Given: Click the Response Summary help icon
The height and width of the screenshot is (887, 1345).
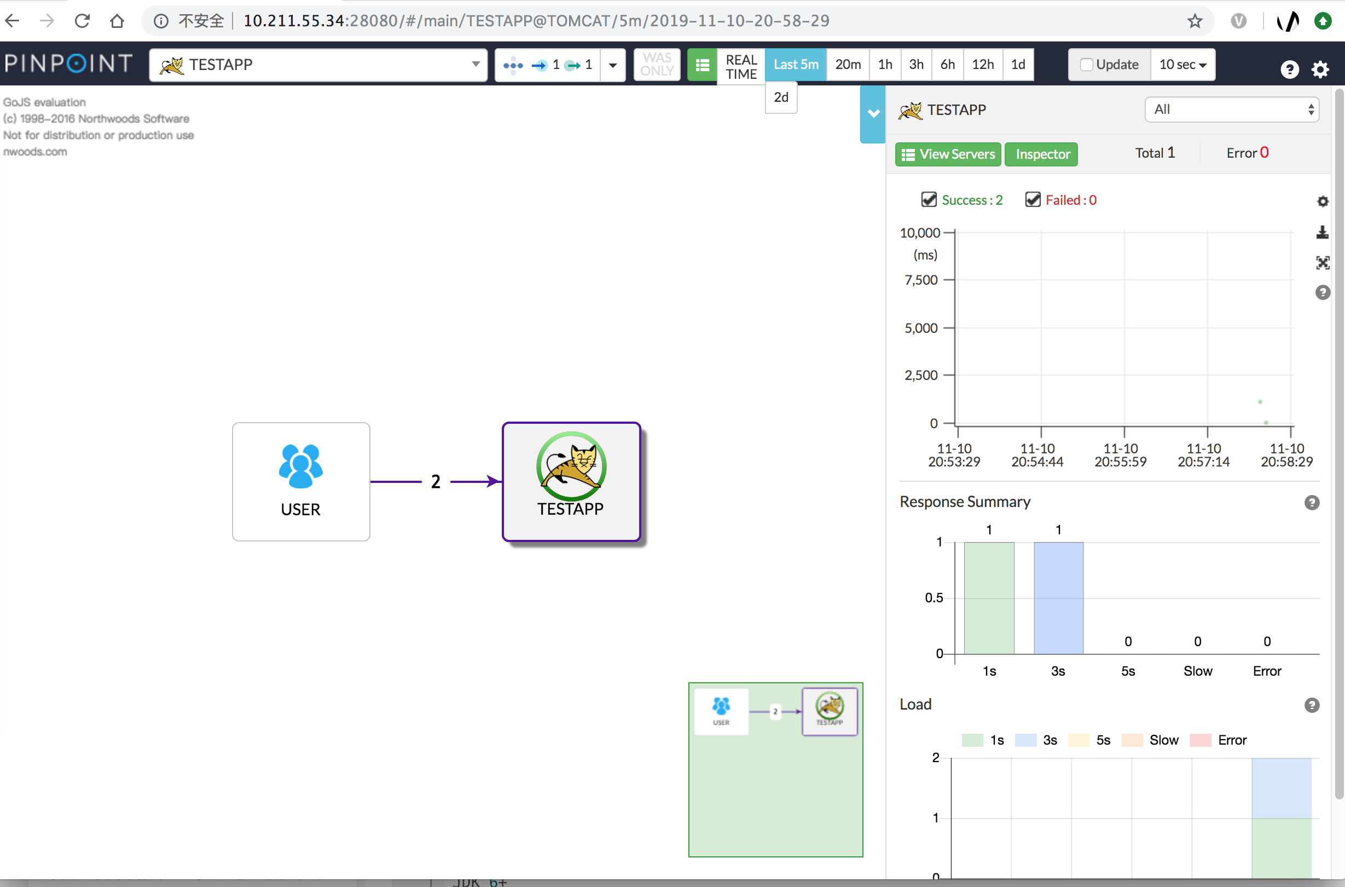Looking at the screenshot, I should [x=1312, y=502].
